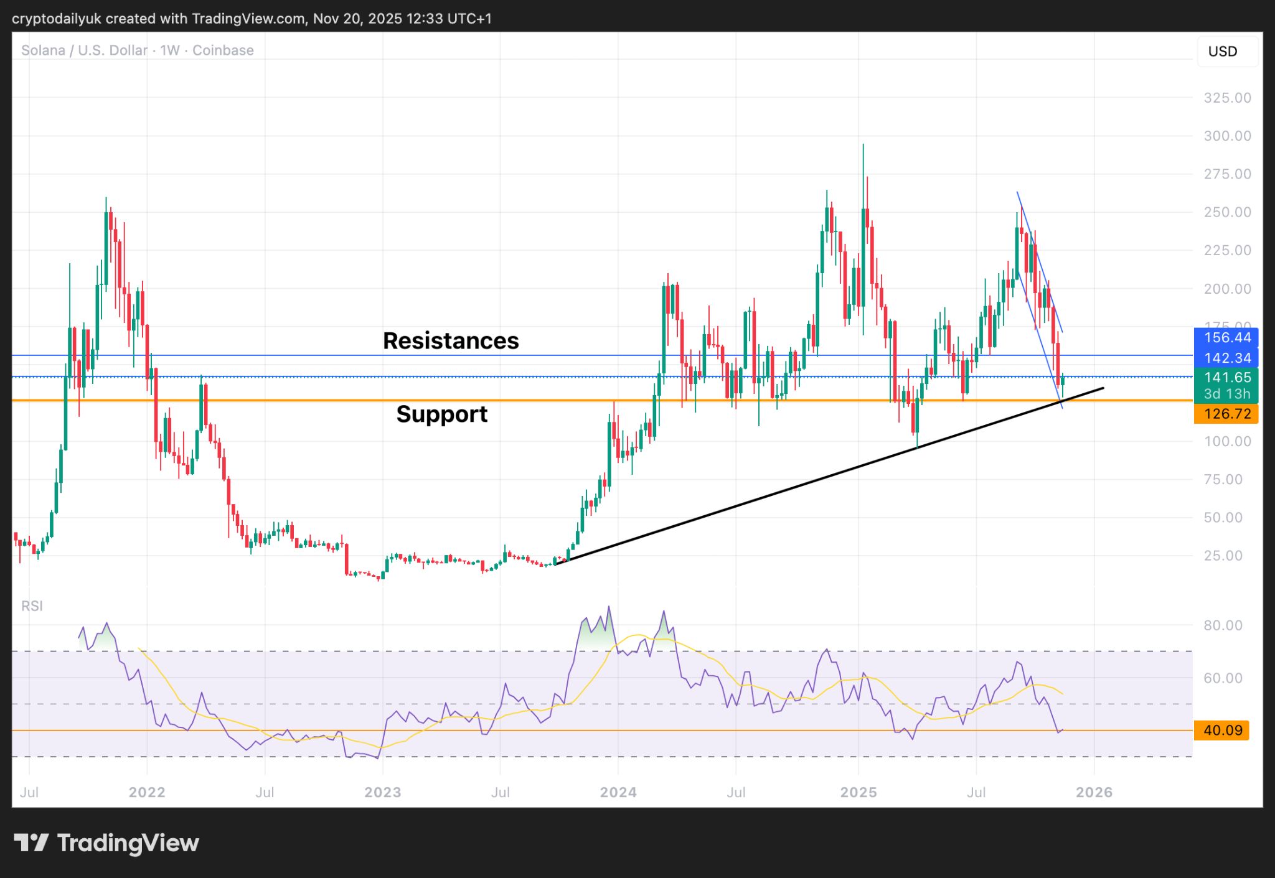Click the 300.00 price scale label
1275x878 pixels.
(1226, 136)
